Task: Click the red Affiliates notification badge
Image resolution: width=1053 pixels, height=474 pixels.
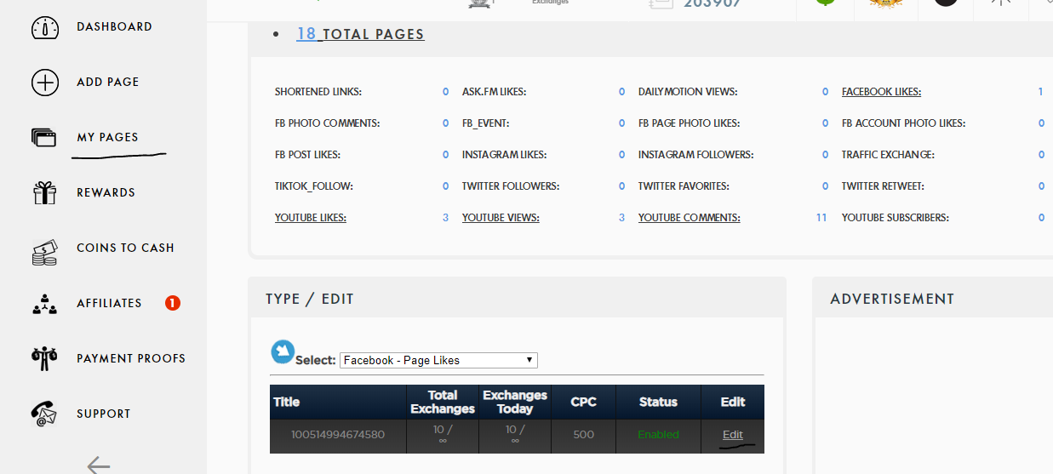Action: [173, 303]
